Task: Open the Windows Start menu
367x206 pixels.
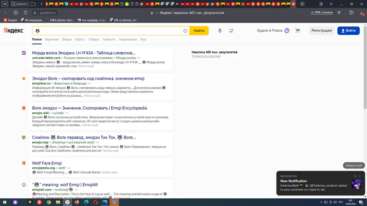Action: pyautogui.click(x=4, y=202)
